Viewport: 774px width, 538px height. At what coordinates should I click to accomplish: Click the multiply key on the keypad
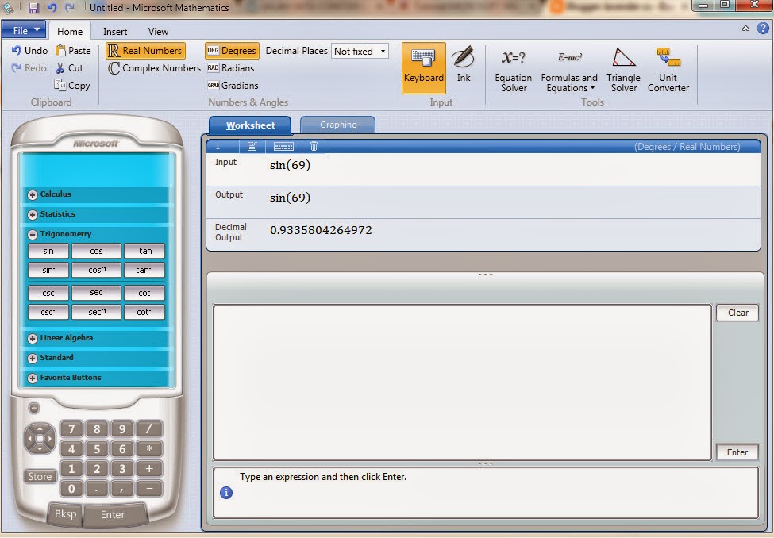(148, 448)
